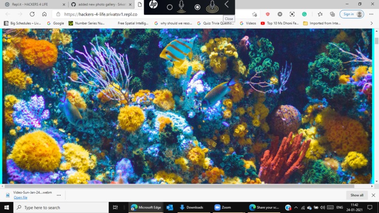
Task: Open Imported from Inte... bookmarks folder
Action: click(322, 23)
